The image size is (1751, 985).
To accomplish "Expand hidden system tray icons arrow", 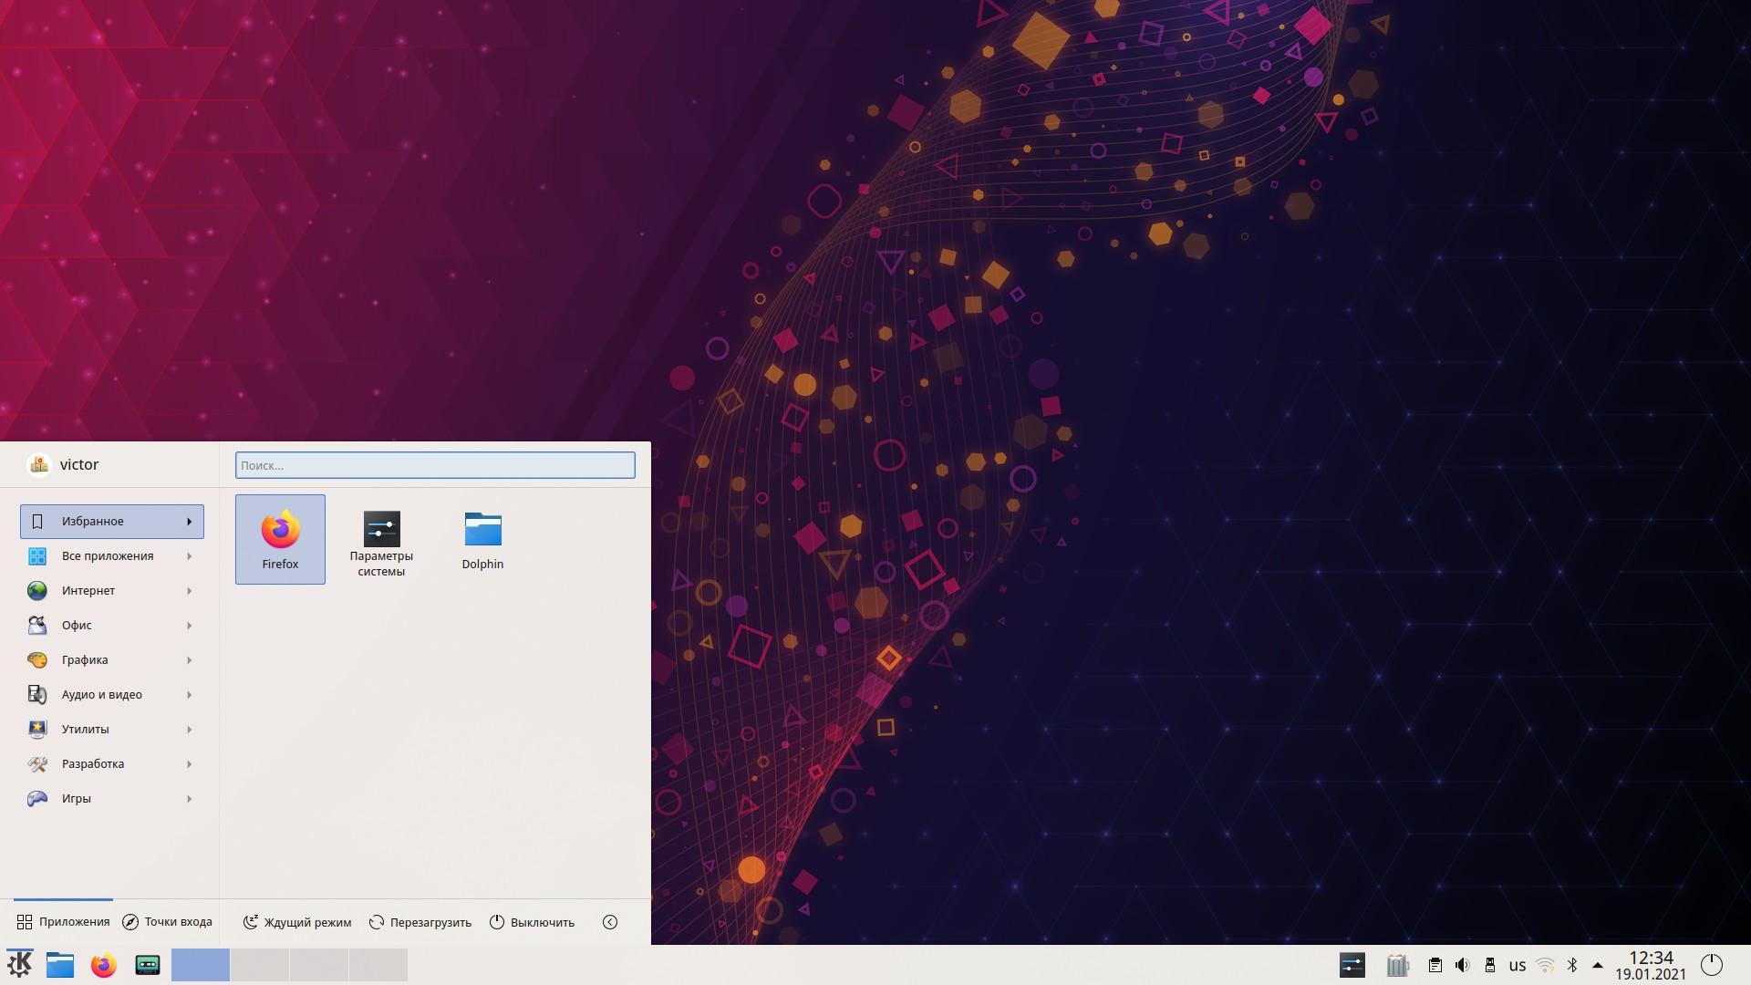I will 1597,965.
